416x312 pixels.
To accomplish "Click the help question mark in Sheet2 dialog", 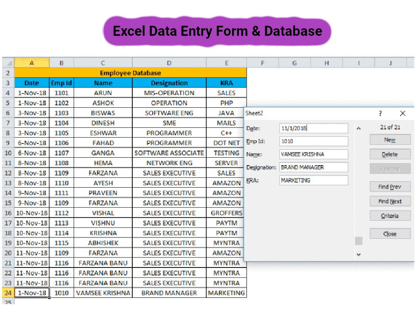I will (x=380, y=114).
